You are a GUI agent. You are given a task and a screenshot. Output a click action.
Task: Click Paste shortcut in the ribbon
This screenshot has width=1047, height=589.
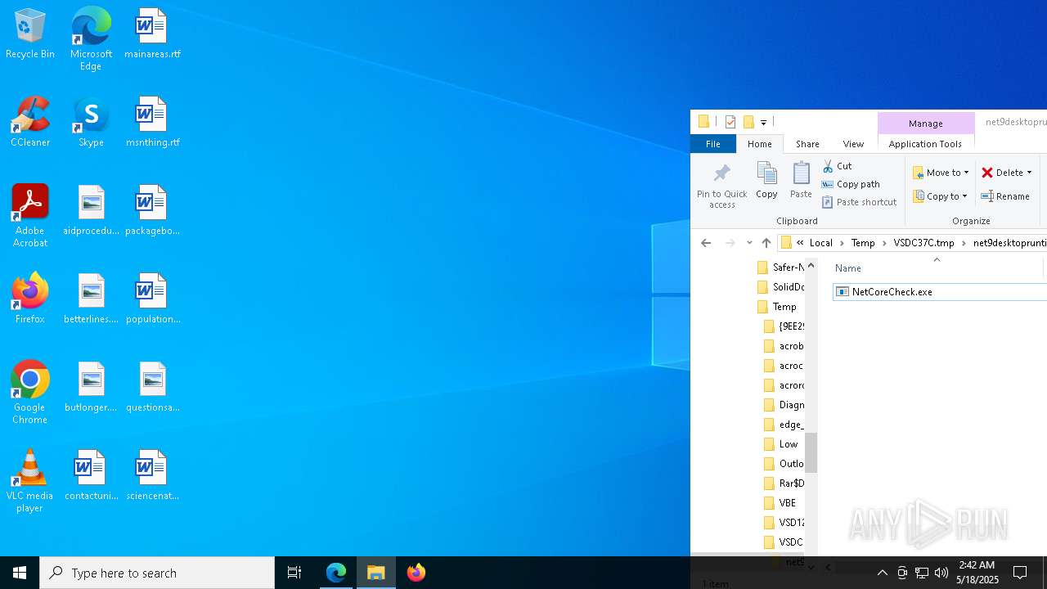(x=859, y=202)
